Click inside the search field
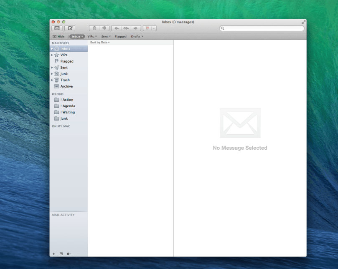This screenshot has width=338, height=269. point(262,28)
